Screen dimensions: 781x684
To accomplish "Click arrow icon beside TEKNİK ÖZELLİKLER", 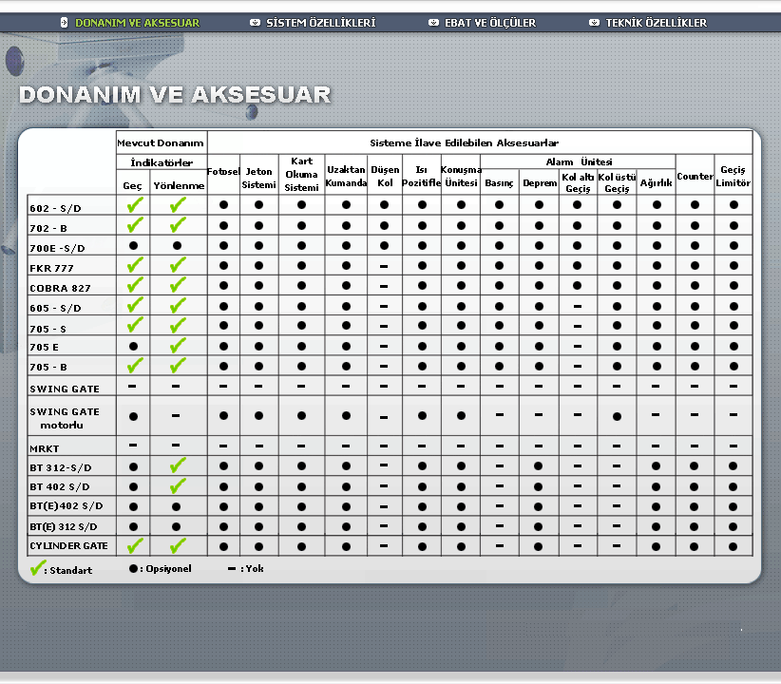I will (x=594, y=23).
